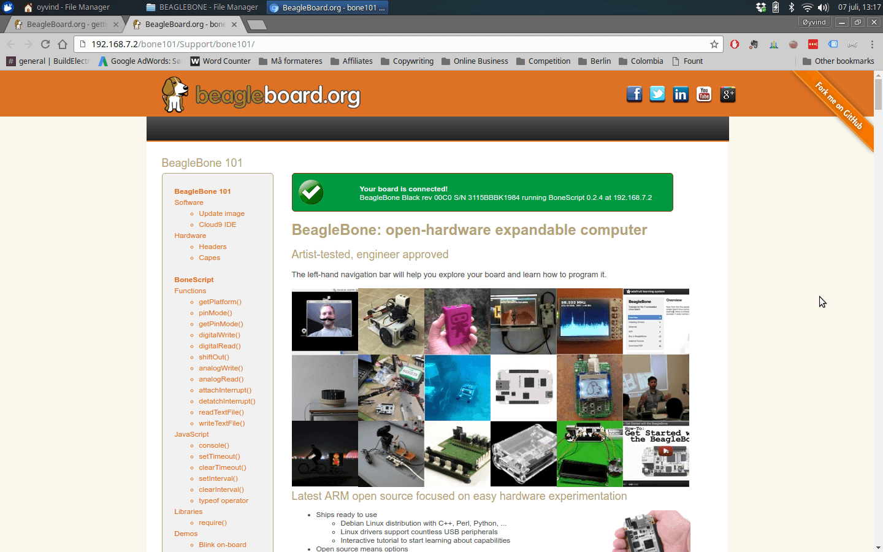Open the Word Counter bookmark
Image resolution: width=883 pixels, height=552 pixels.
click(x=221, y=61)
